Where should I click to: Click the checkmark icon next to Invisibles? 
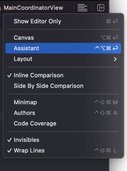click(10, 140)
